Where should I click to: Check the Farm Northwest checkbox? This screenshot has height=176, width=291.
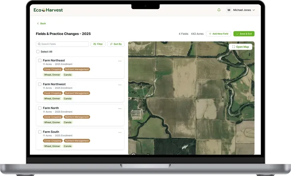coord(40,84)
